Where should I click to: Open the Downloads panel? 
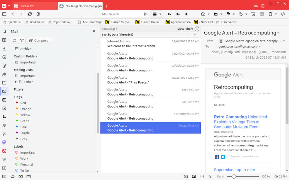pos(4,49)
